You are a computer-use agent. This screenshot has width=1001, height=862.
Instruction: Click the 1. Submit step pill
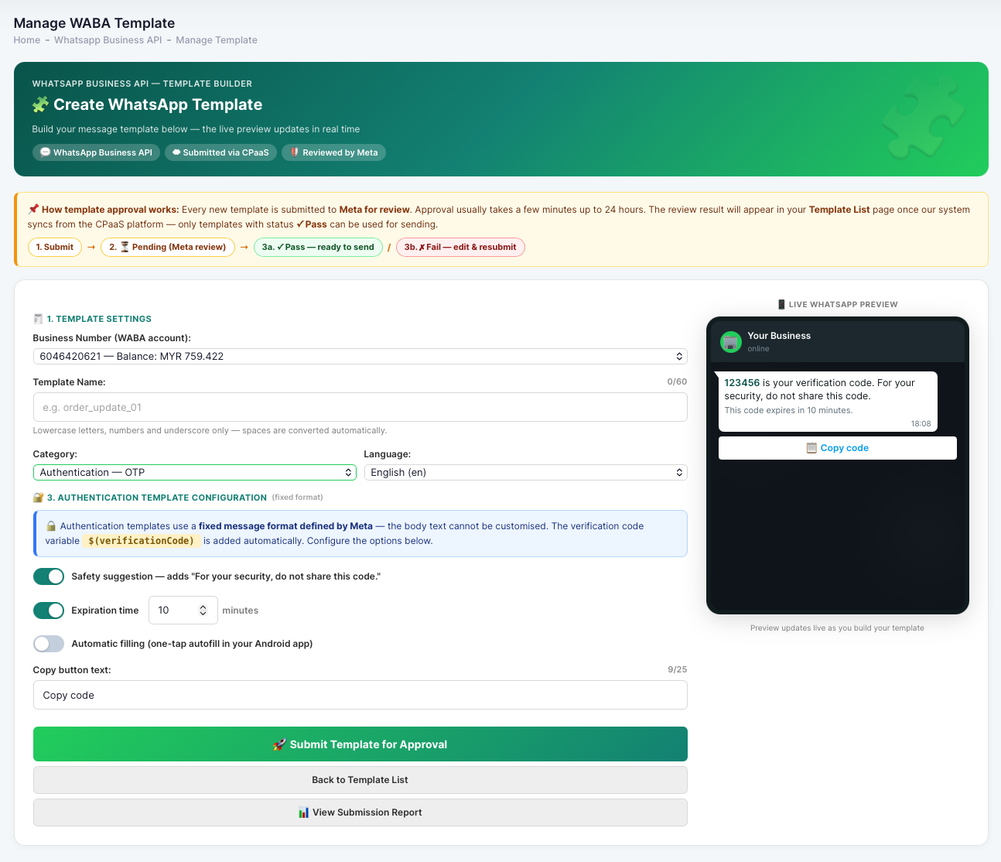pyautogui.click(x=55, y=248)
